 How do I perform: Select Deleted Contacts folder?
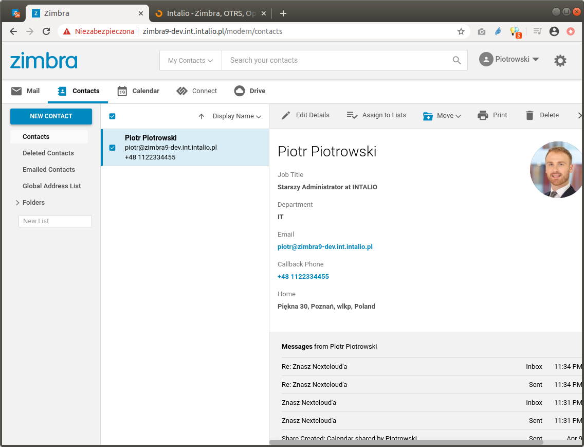coord(48,153)
